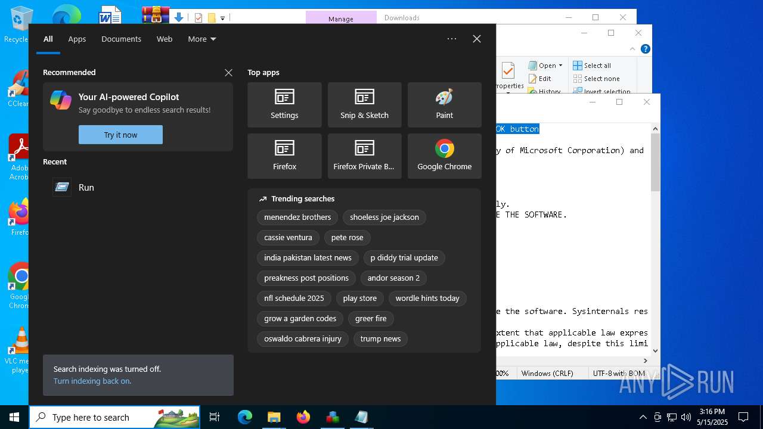Open notification center
The image size is (763, 429).
tap(743, 417)
